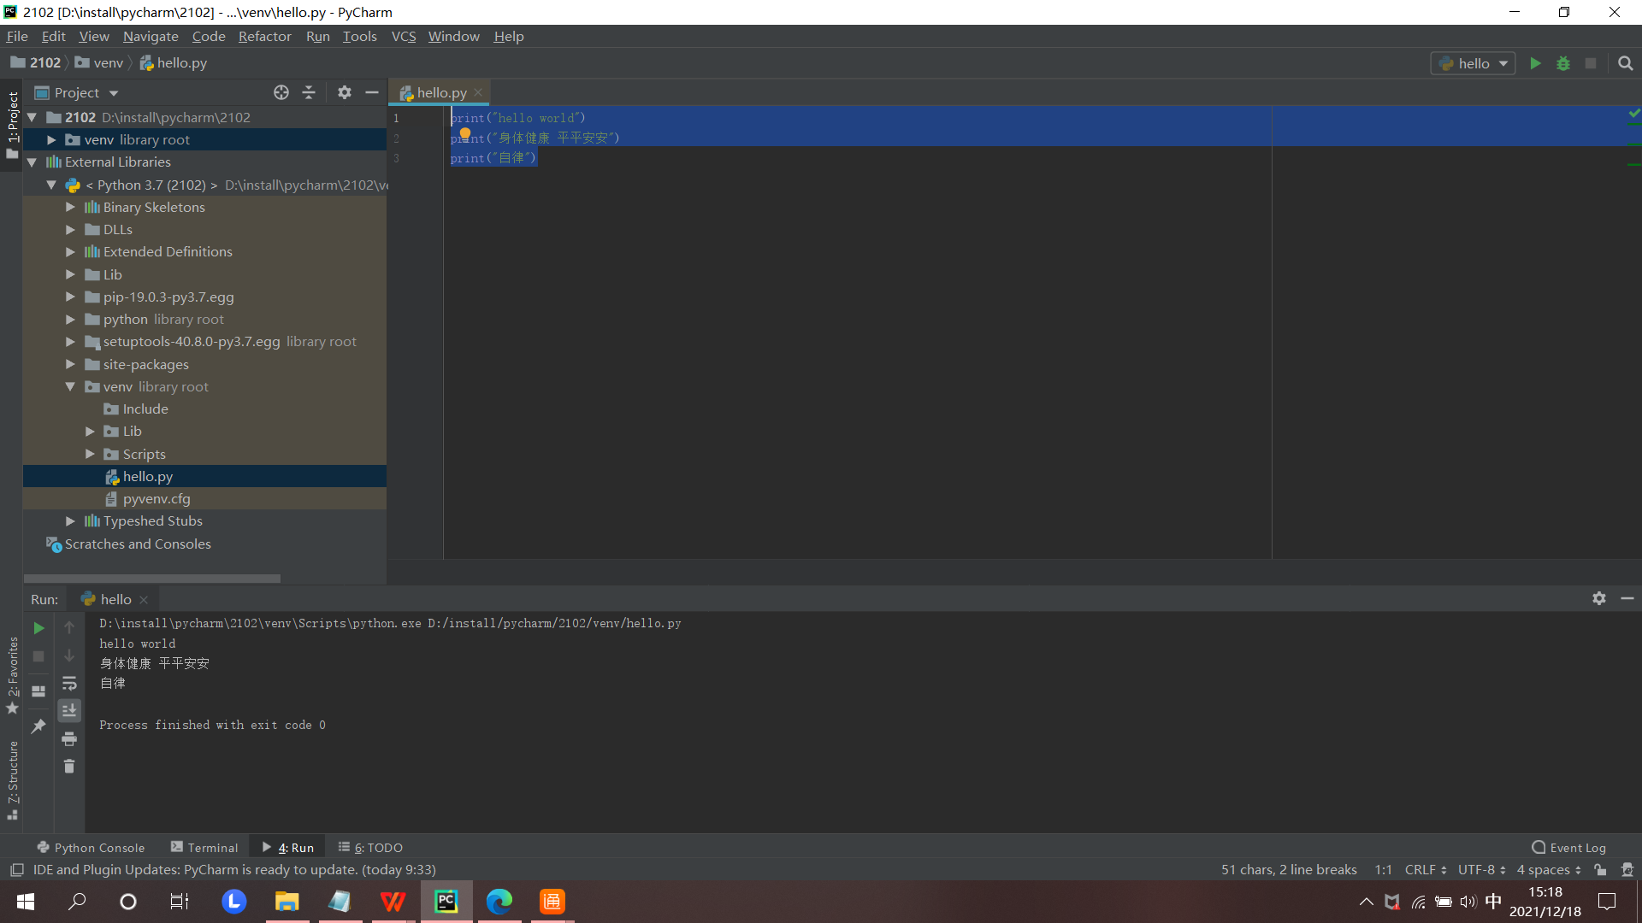Collapse the External Libraries node

[x=32, y=162]
